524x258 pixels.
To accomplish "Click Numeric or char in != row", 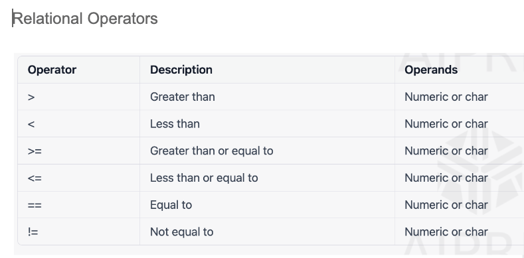I will [x=446, y=232].
